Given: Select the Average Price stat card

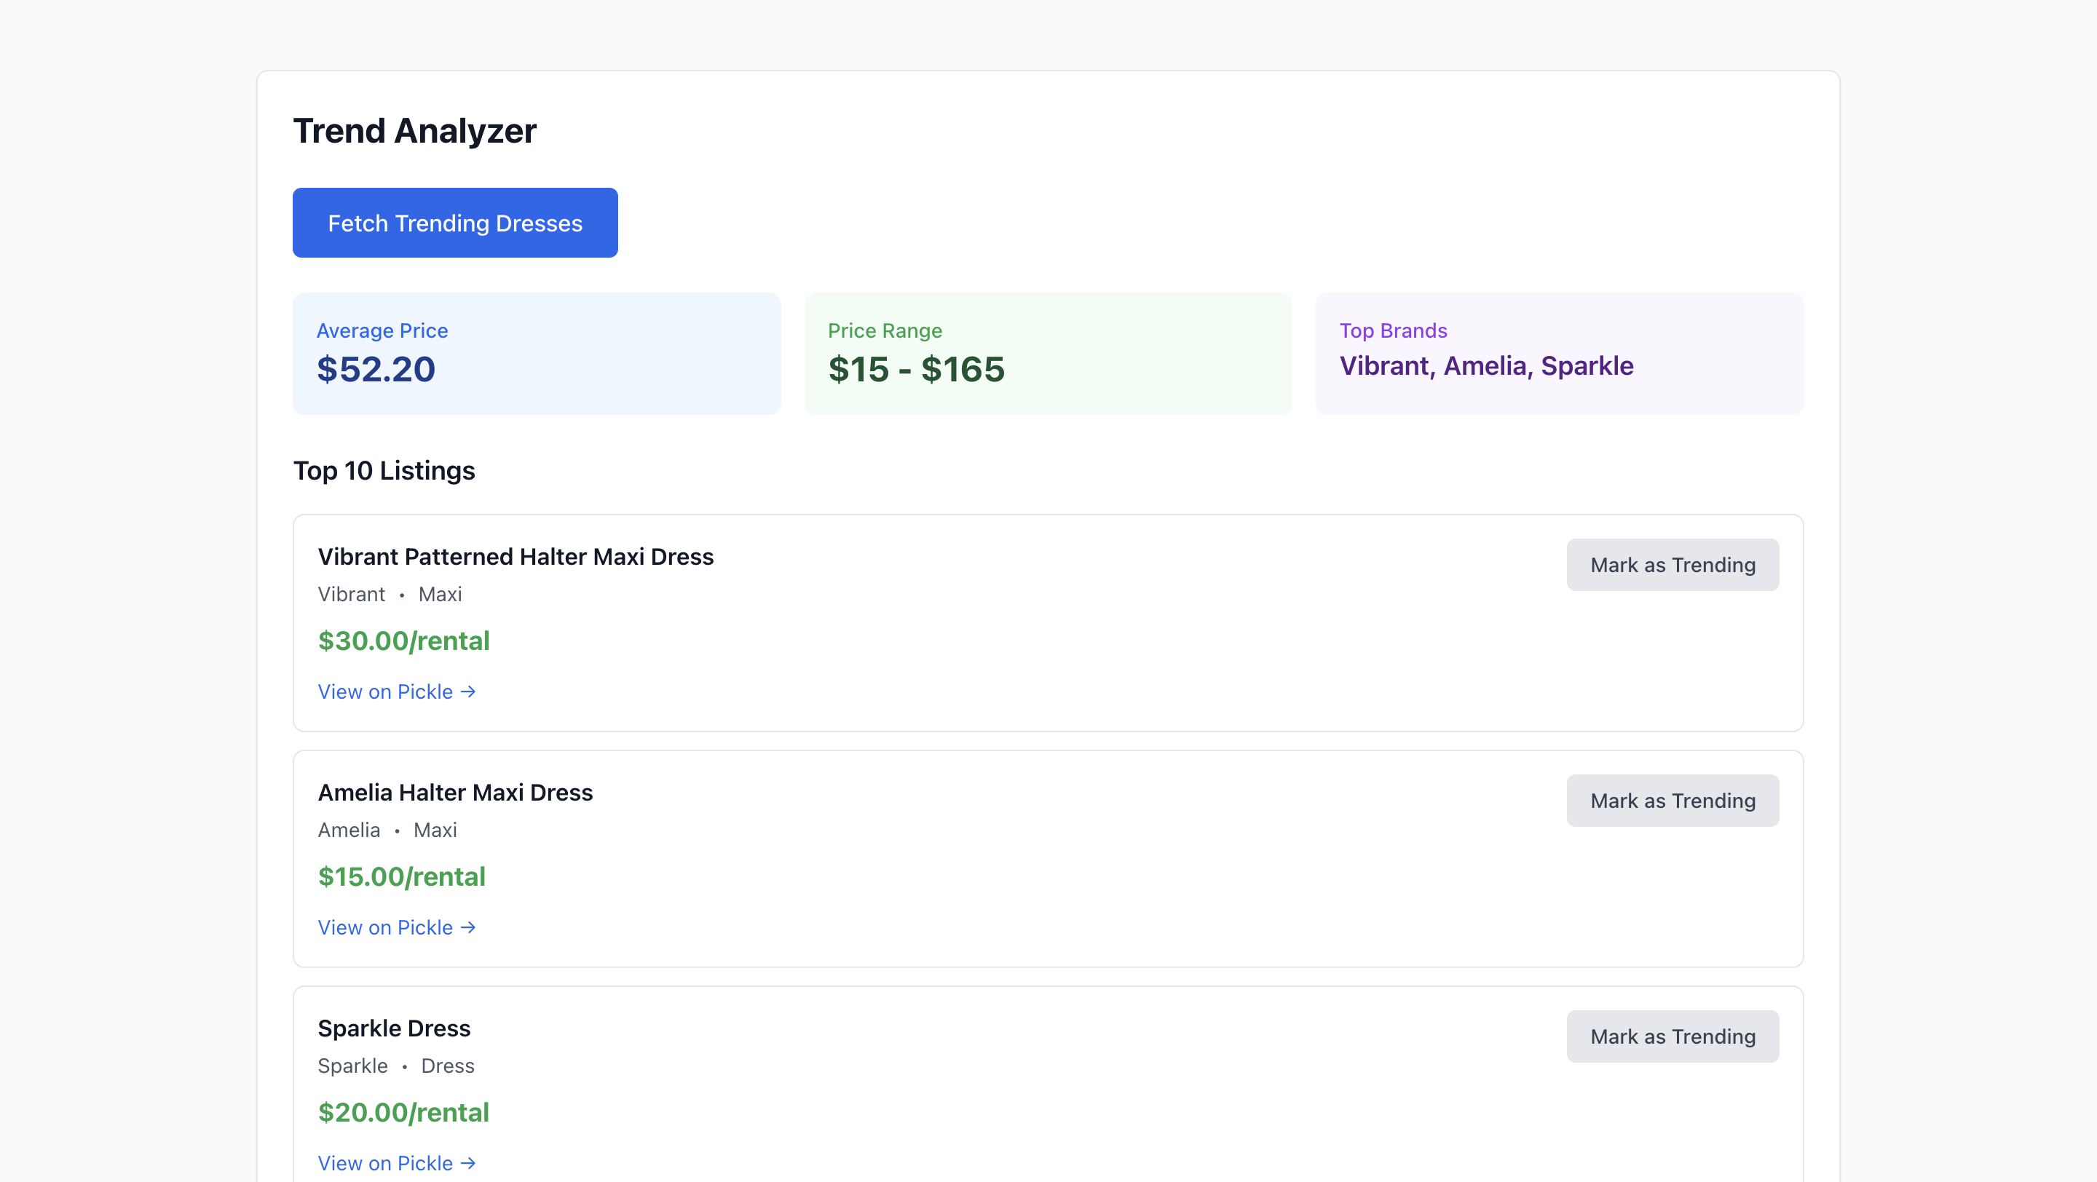Looking at the screenshot, I should 537,354.
